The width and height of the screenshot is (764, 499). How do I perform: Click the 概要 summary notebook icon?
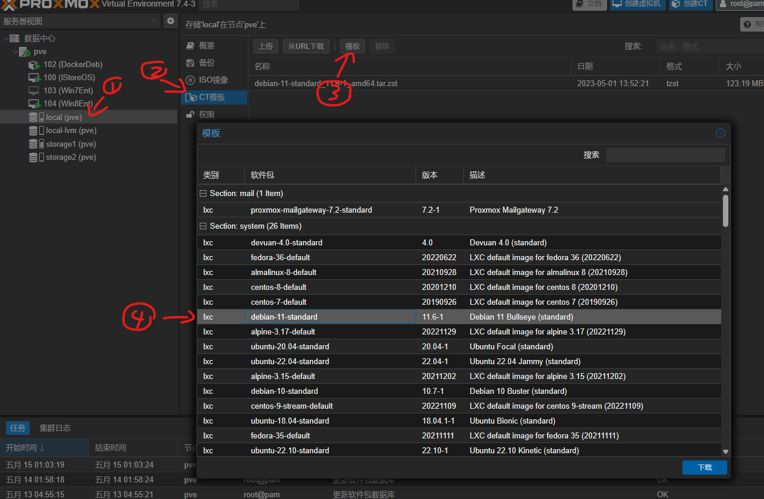(190, 46)
